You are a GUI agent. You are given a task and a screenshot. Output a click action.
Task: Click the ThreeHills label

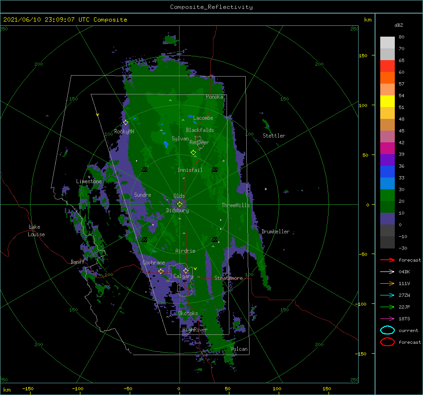(236, 205)
